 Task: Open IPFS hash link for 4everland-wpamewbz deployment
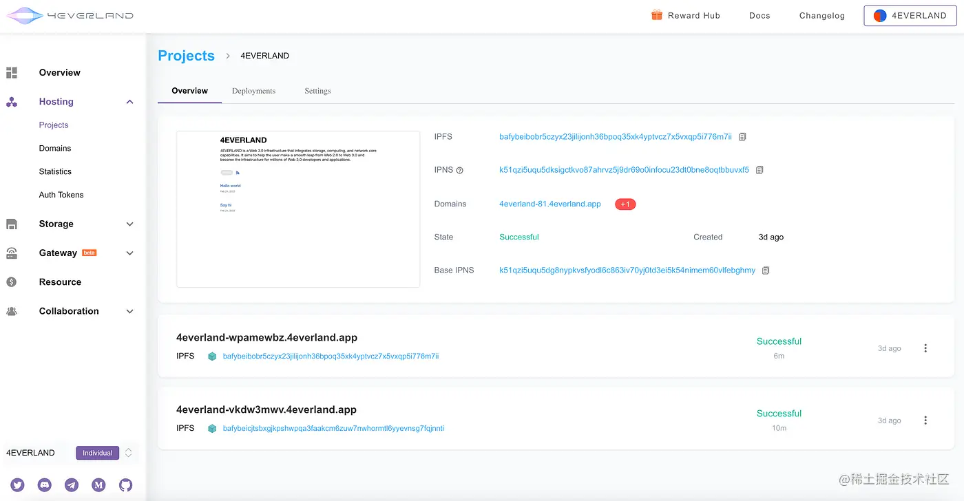click(331, 356)
